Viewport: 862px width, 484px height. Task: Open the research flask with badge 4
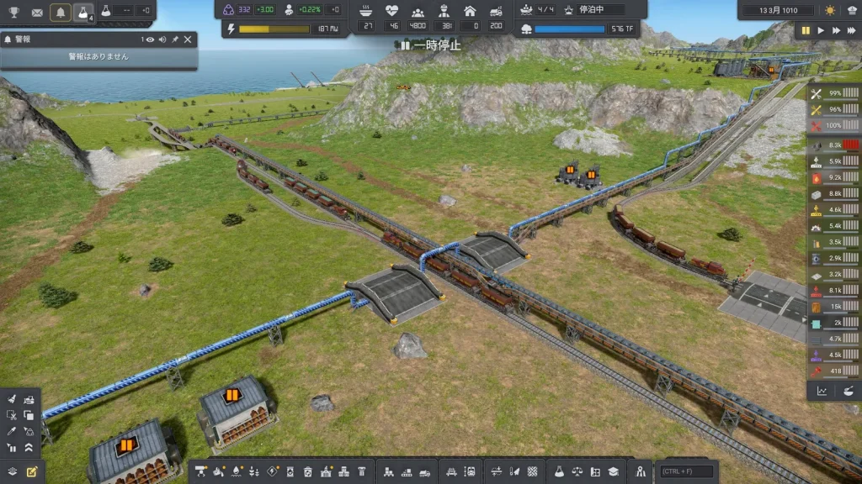point(83,12)
